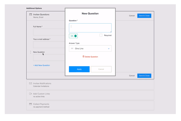
Task: Expand the Add Custom Links section
Action: [90, 95]
